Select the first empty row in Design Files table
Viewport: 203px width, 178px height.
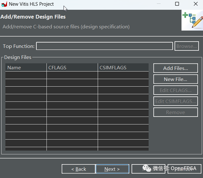click(77, 75)
